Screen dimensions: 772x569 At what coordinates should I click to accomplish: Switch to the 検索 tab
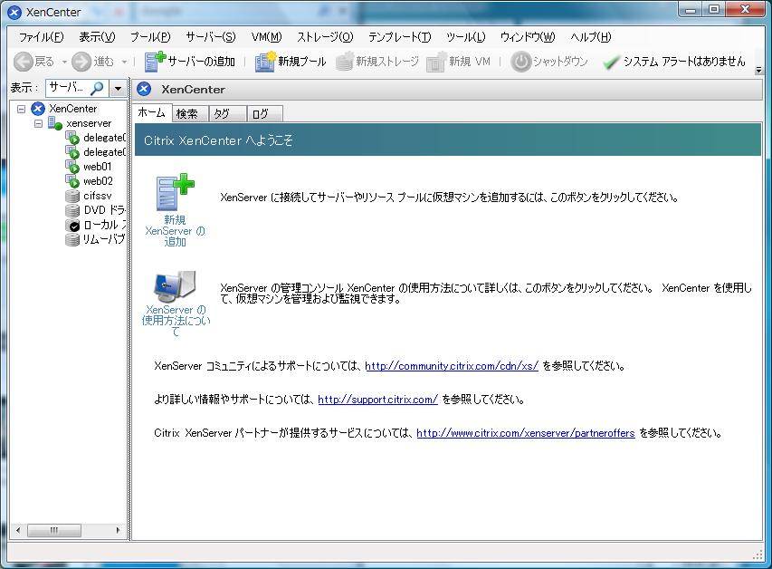[189, 114]
